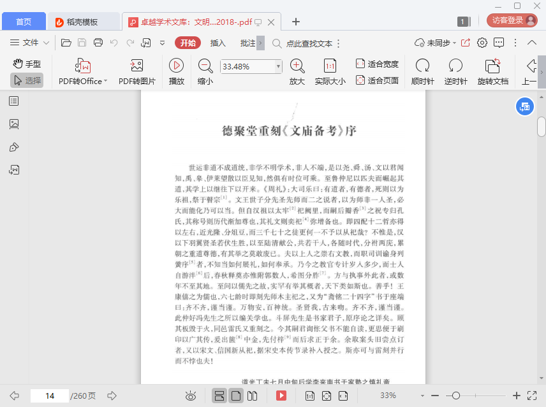Switch to the 稻壳模板 tab
The image size is (546, 407).
tap(83, 22)
